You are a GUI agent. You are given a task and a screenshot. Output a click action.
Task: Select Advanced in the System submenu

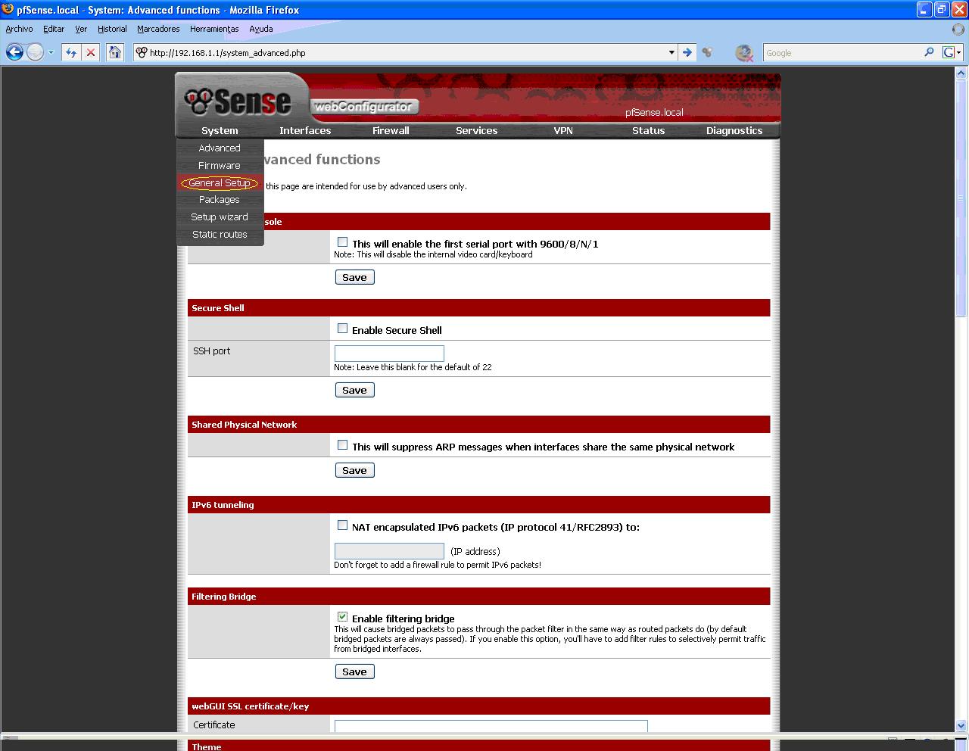tap(220, 148)
